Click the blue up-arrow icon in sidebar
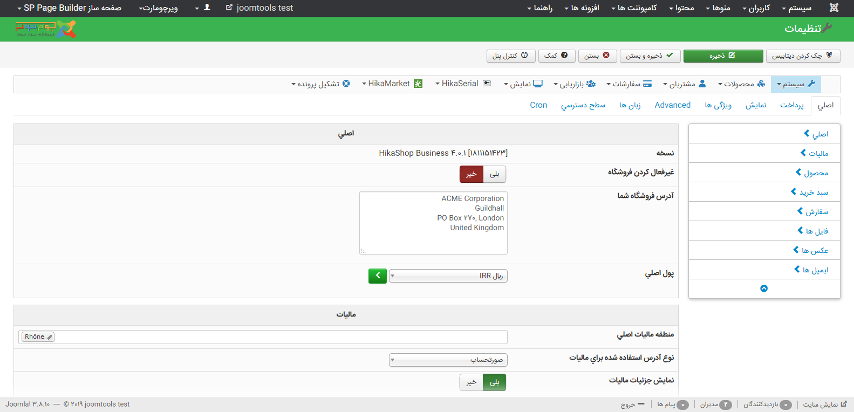854x412 pixels. (764, 289)
